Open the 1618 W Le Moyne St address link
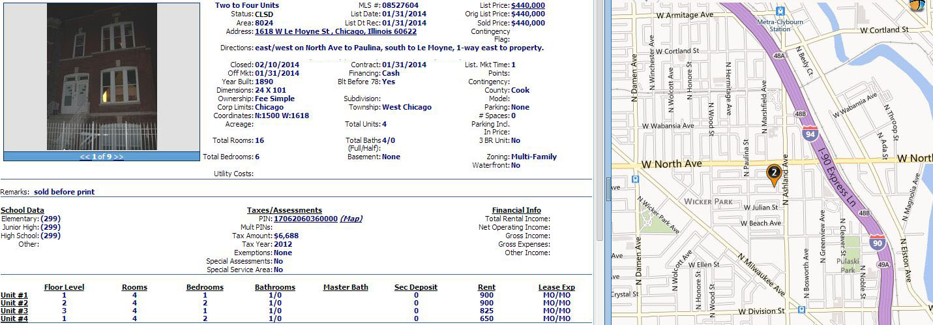 coord(336,31)
